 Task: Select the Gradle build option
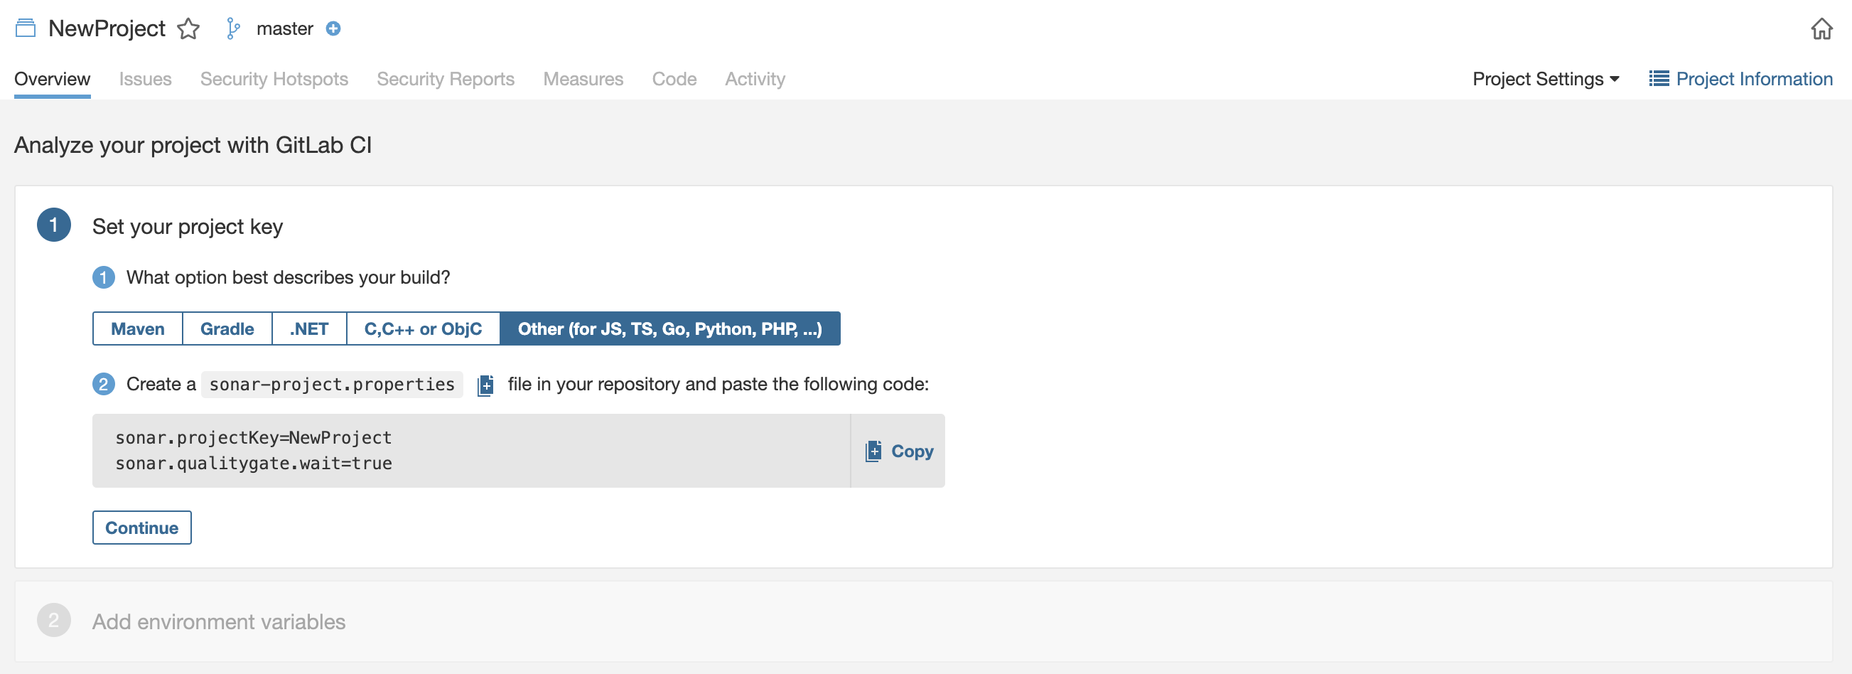click(227, 328)
